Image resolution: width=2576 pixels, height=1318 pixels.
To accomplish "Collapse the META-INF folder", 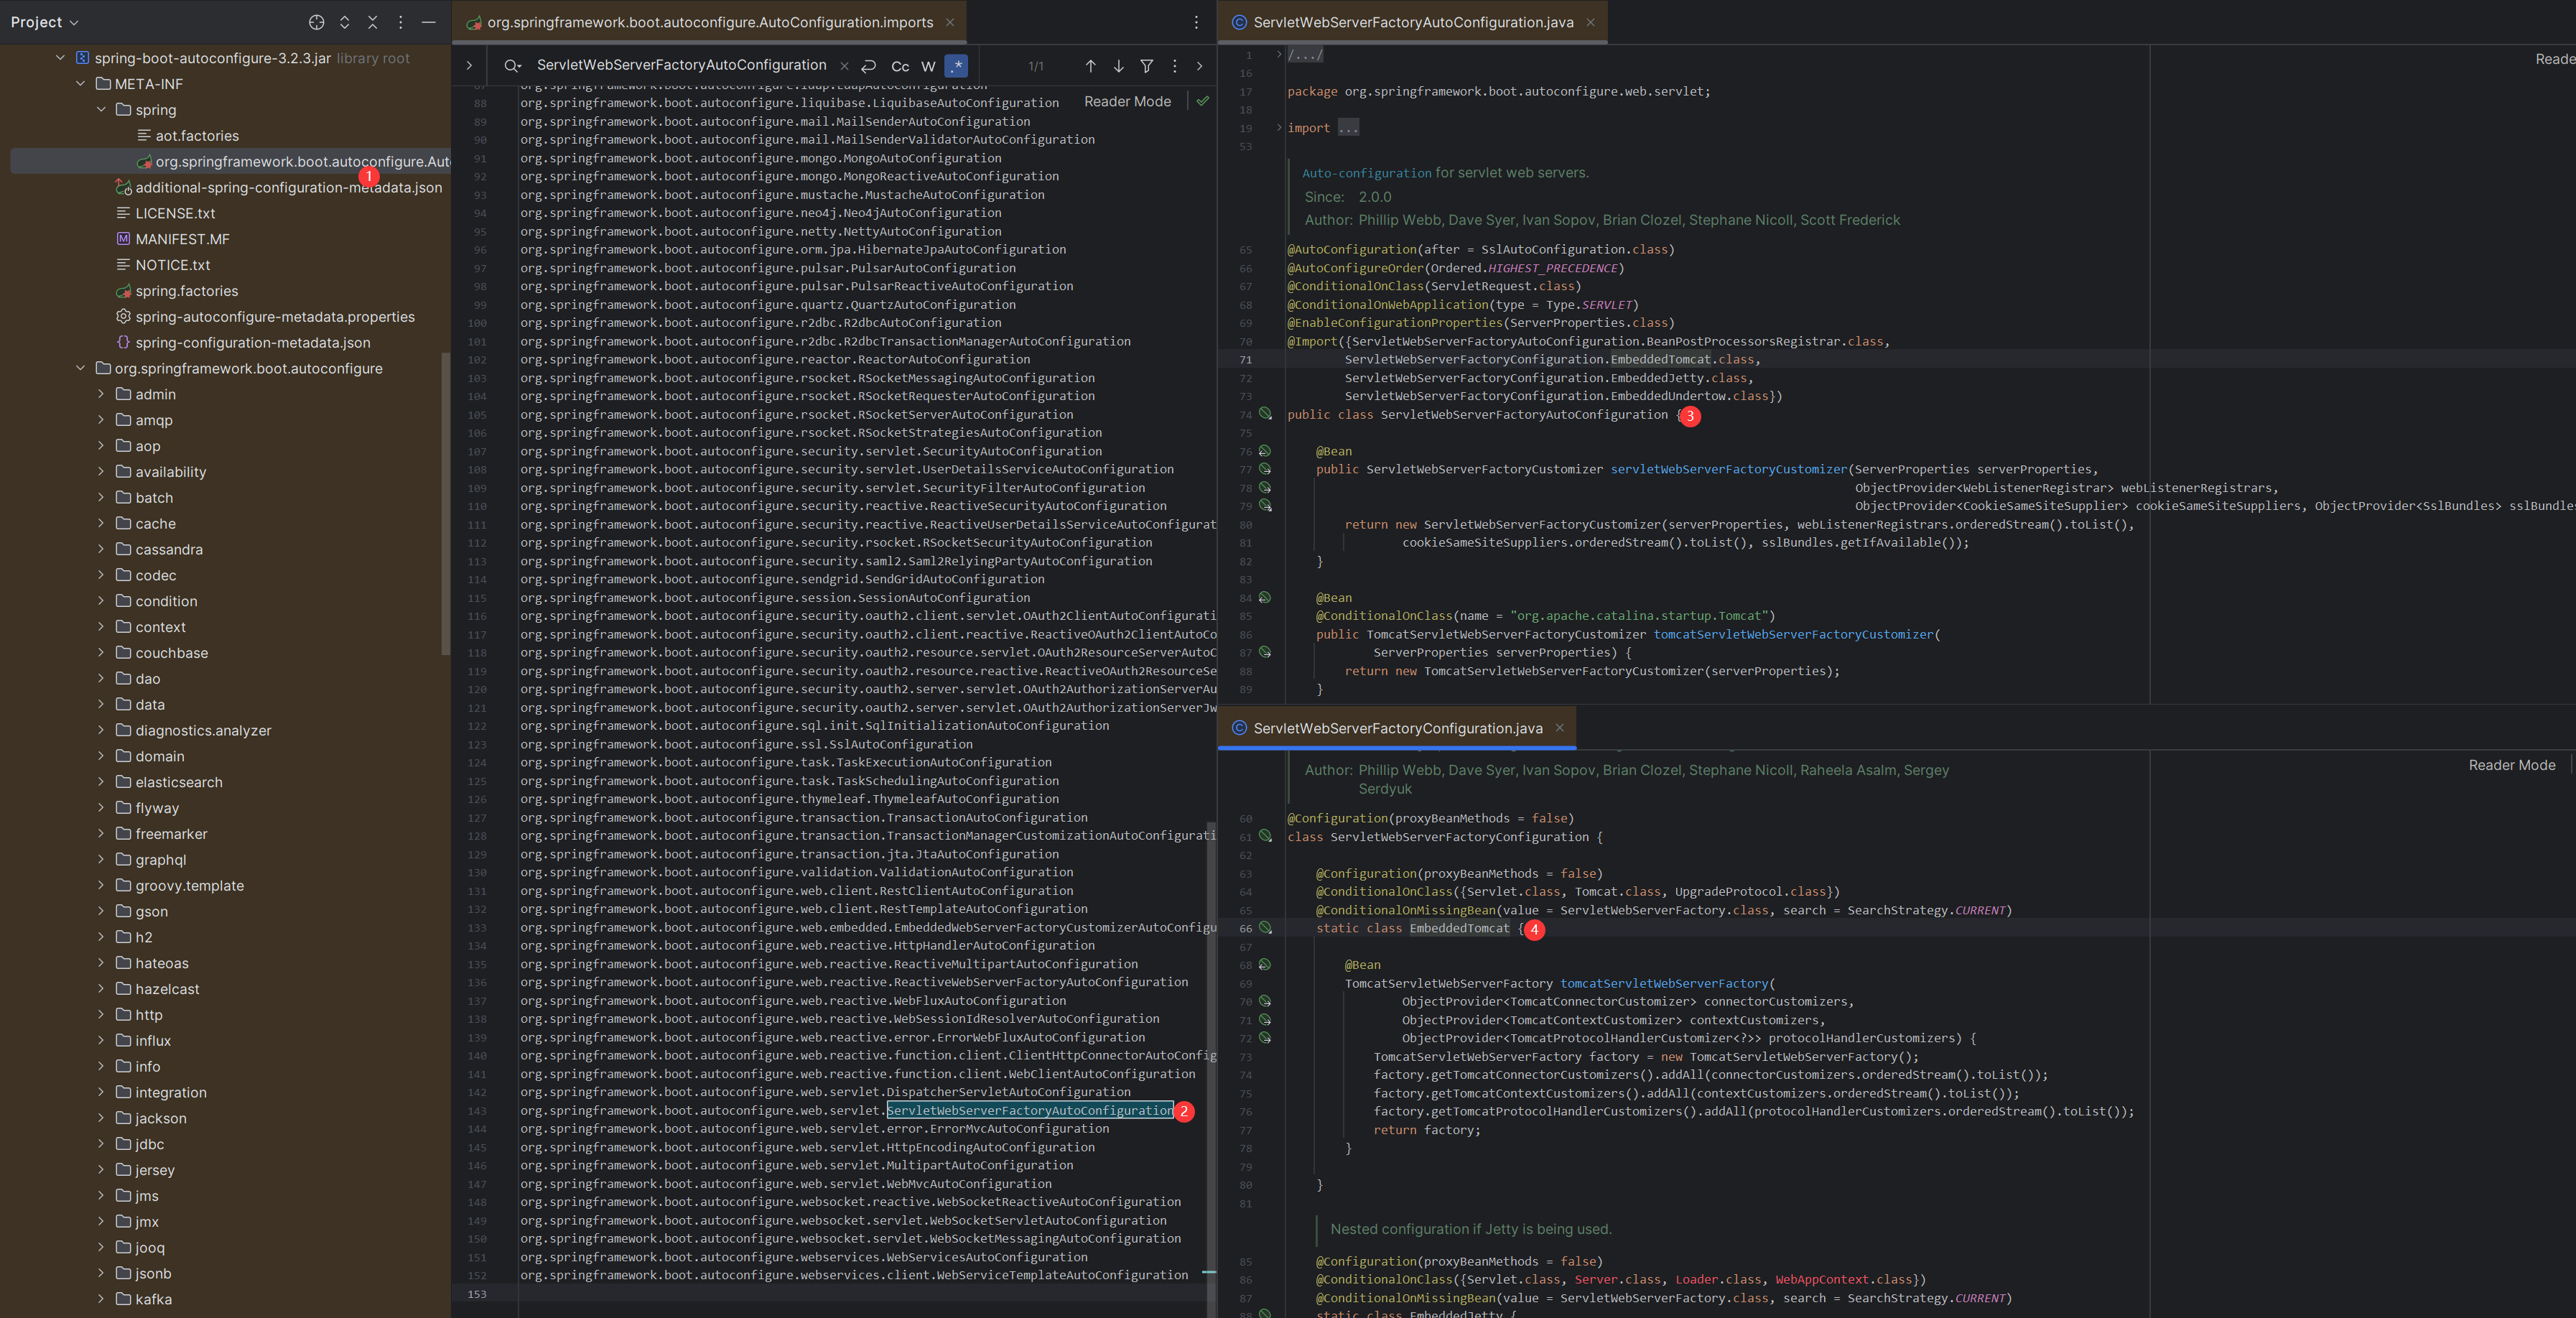I will [x=80, y=84].
